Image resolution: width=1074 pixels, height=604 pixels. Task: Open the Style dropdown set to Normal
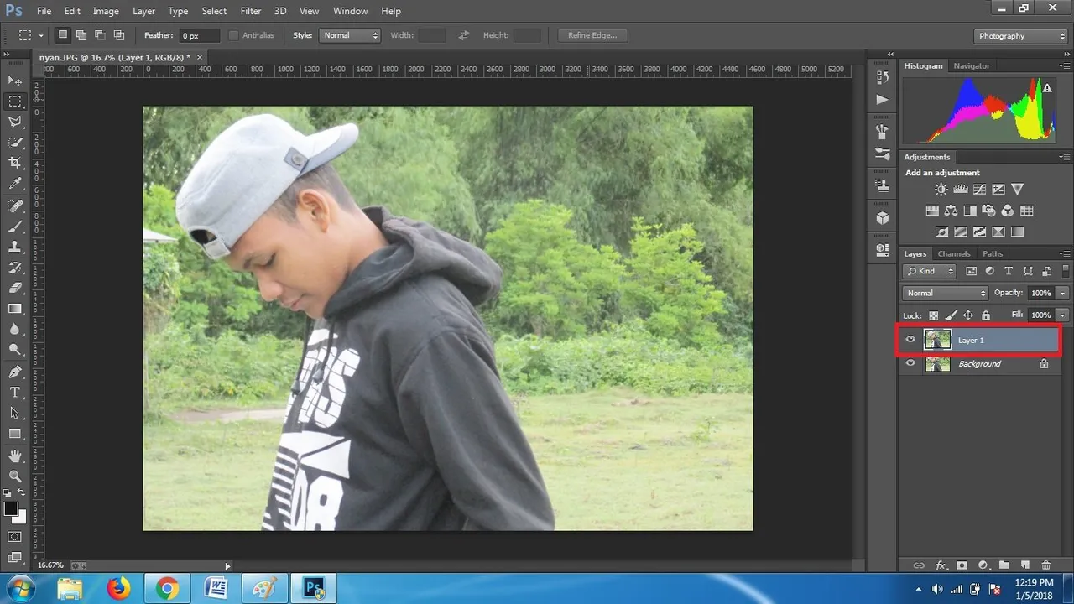tap(350, 35)
